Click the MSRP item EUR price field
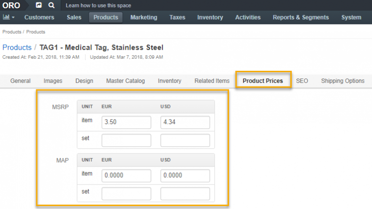 pos(126,122)
